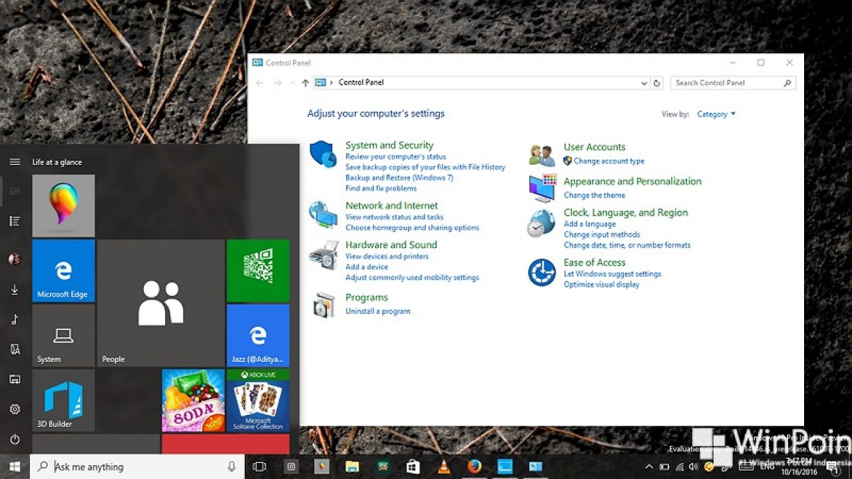The height and width of the screenshot is (479, 852).
Task: Click the Power icon in Start menu
Action: click(x=15, y=440)
